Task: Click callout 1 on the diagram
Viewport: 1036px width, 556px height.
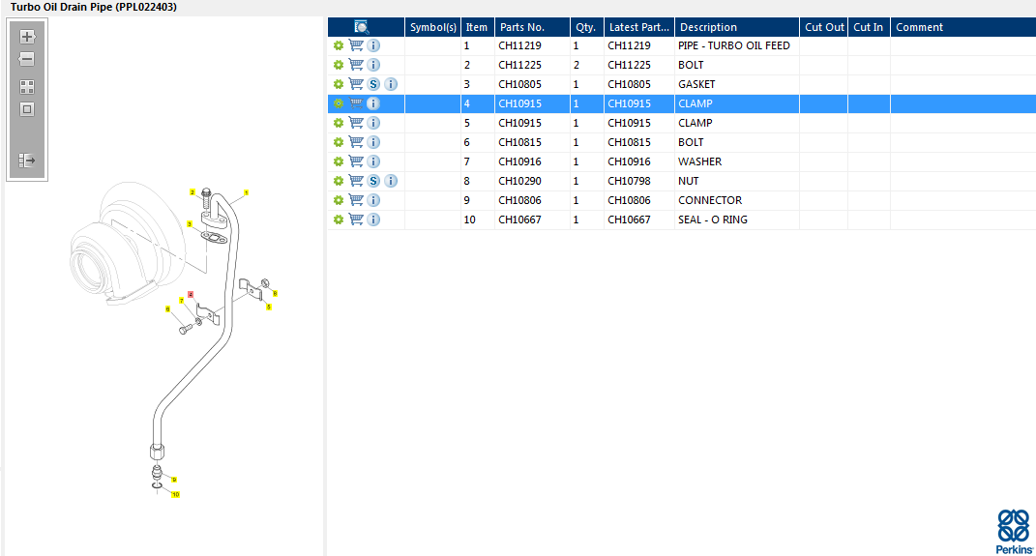Action: tap(246, 192)
